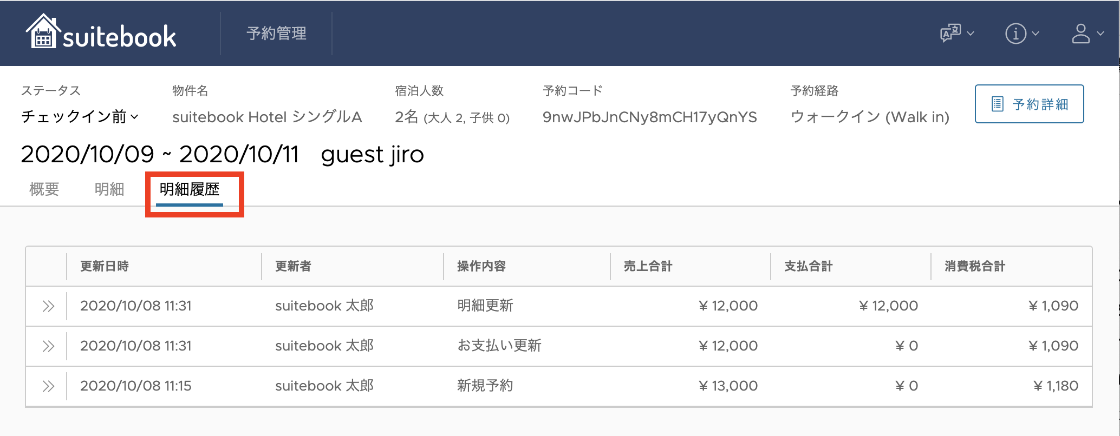Select the 明細履歴 tab
1120x436 pixels.
(190, 189)
